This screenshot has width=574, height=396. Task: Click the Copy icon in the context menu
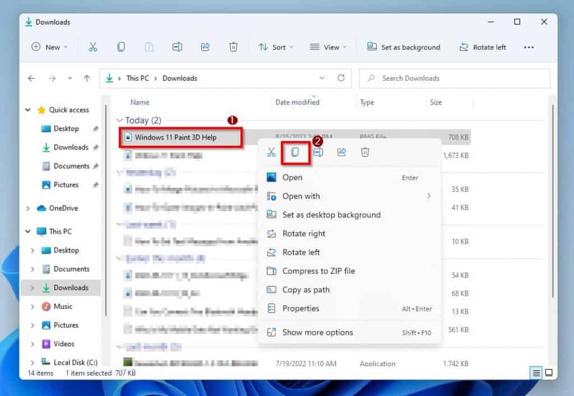coord(295,152)
